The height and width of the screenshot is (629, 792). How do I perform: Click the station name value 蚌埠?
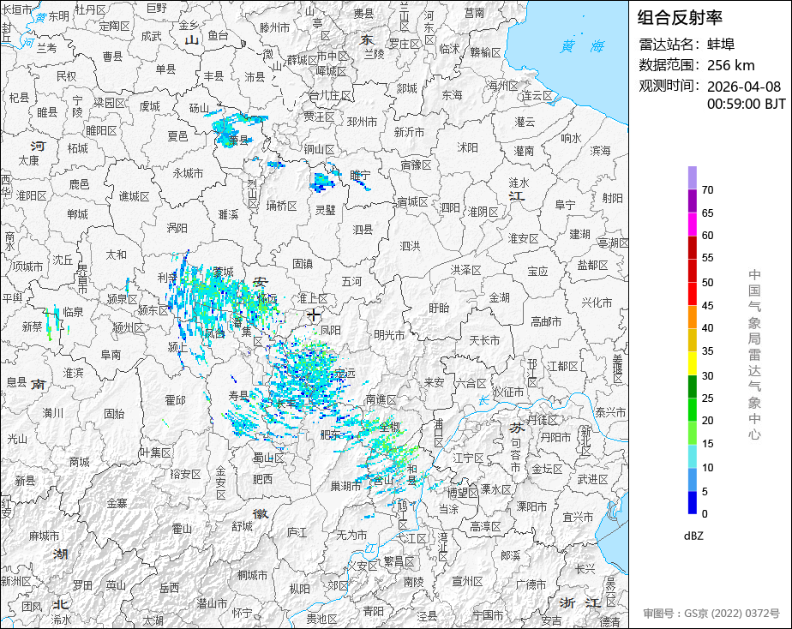tap(721, 45)
